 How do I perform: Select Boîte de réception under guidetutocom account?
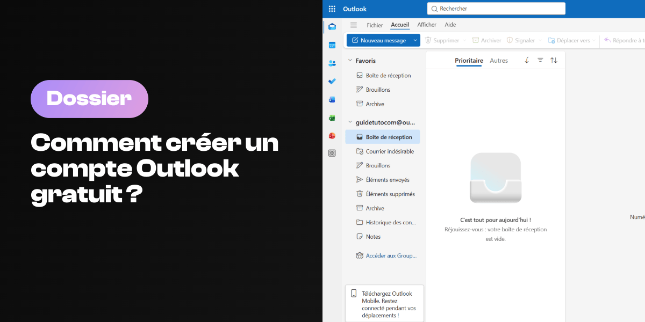[x=383, y=137]
